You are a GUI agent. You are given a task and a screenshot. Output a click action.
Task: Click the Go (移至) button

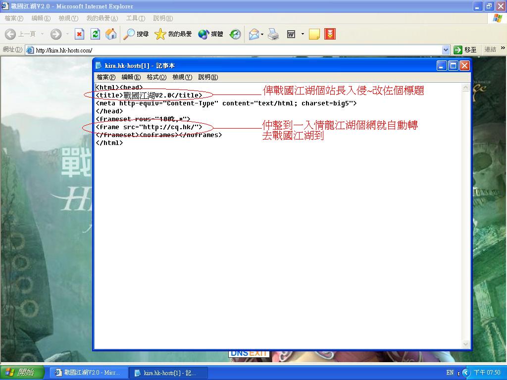pyautogui.click(x=465, y=50)
